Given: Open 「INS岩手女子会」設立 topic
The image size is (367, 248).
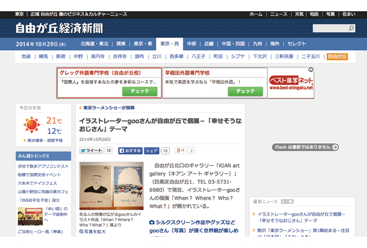Looking at the screenshot, I should point(39,200).
